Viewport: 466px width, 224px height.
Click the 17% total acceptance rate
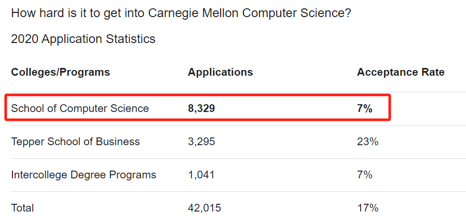click(367, 208)
